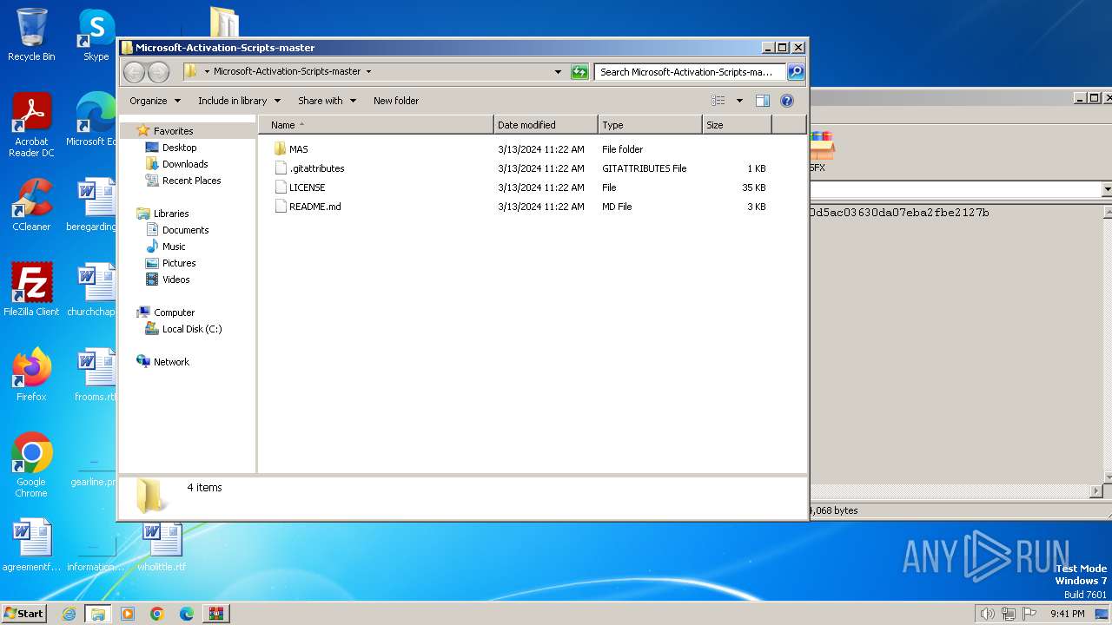
Task: Select Computer in the navigation pane
Action: click(x=174, y=312)
